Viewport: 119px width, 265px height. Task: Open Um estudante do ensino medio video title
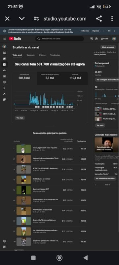click(x=46, y=231)
